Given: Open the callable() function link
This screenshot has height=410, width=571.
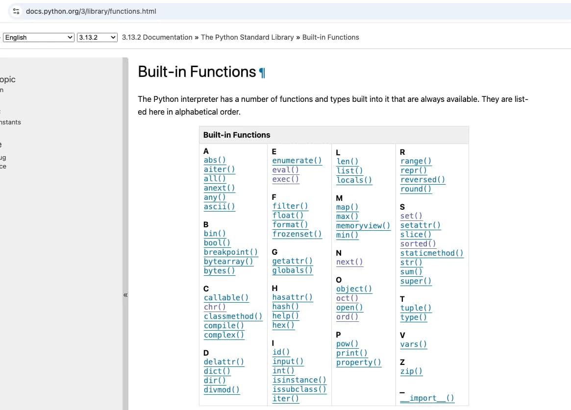Looking at the screenshot, I should [226, 298].
